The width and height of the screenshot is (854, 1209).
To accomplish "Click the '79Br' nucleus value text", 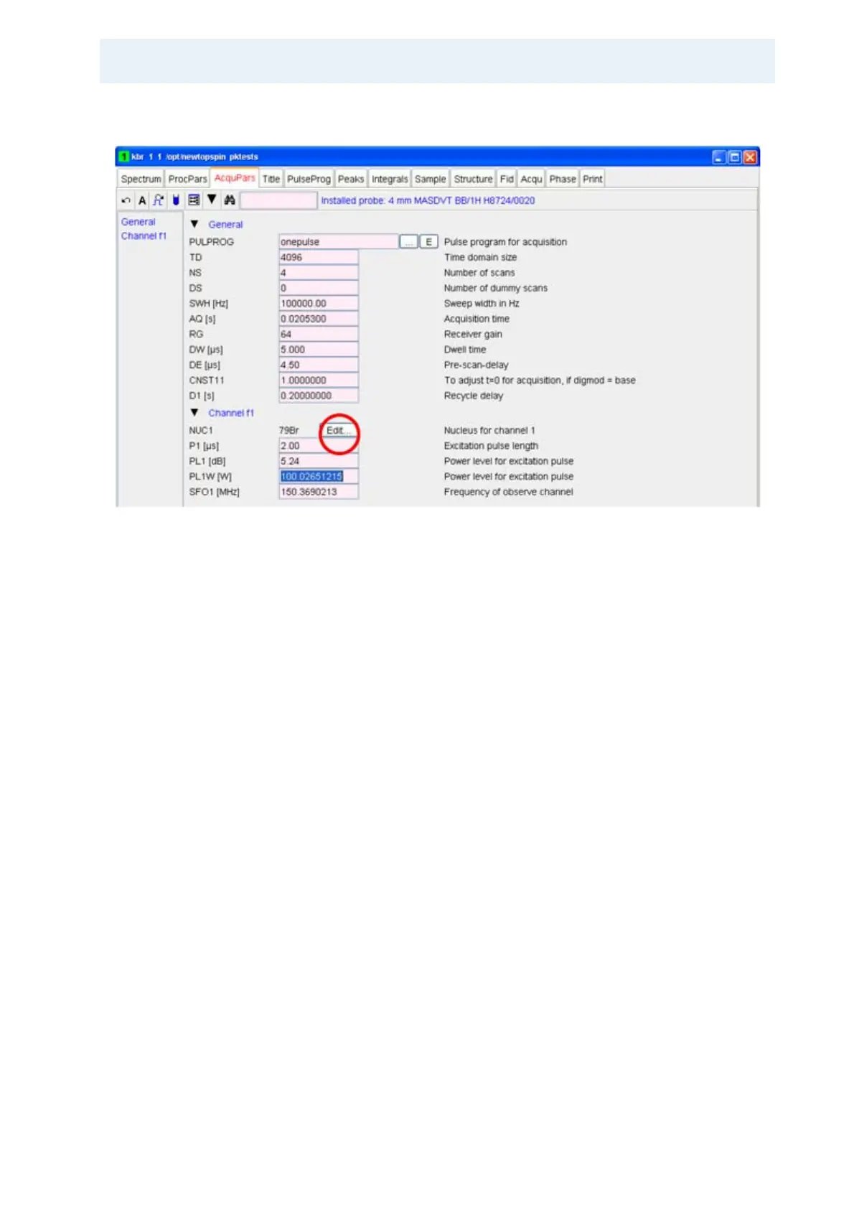I will pyautogui.click(x=289, y=430).
